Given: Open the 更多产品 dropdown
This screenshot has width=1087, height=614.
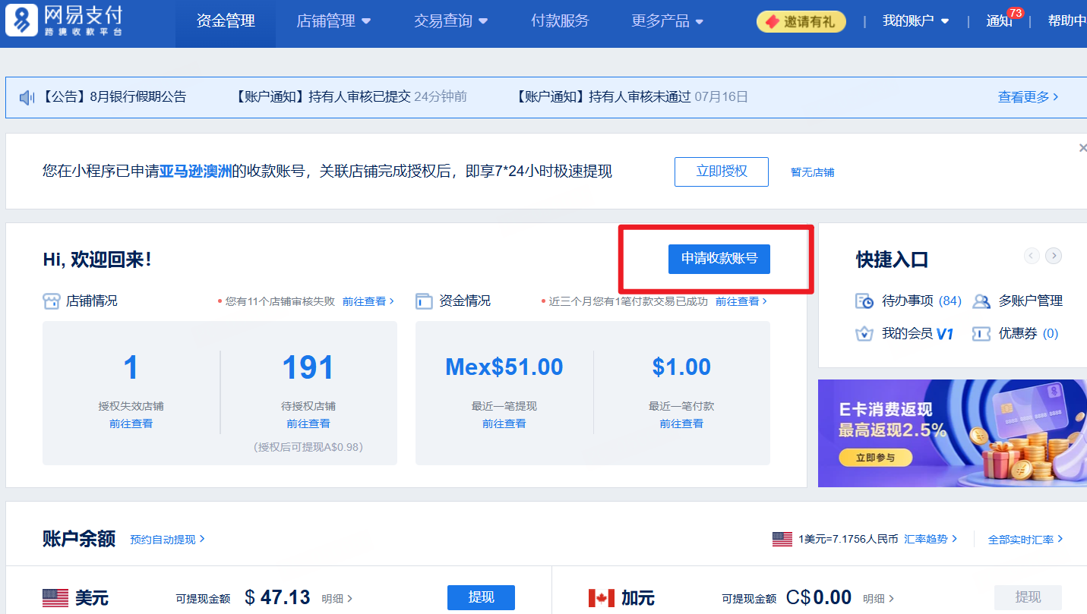Looking at the screenshot, I should tap(666, 21).
